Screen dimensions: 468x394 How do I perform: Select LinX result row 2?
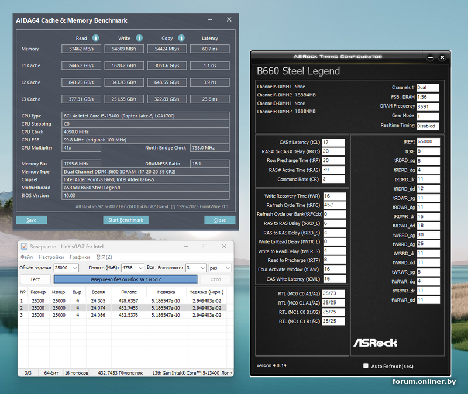(x=122, y=308)
